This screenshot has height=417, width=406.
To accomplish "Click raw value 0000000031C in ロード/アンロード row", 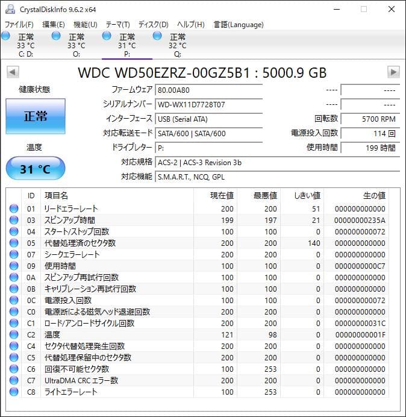I will [x=360, y=323].
